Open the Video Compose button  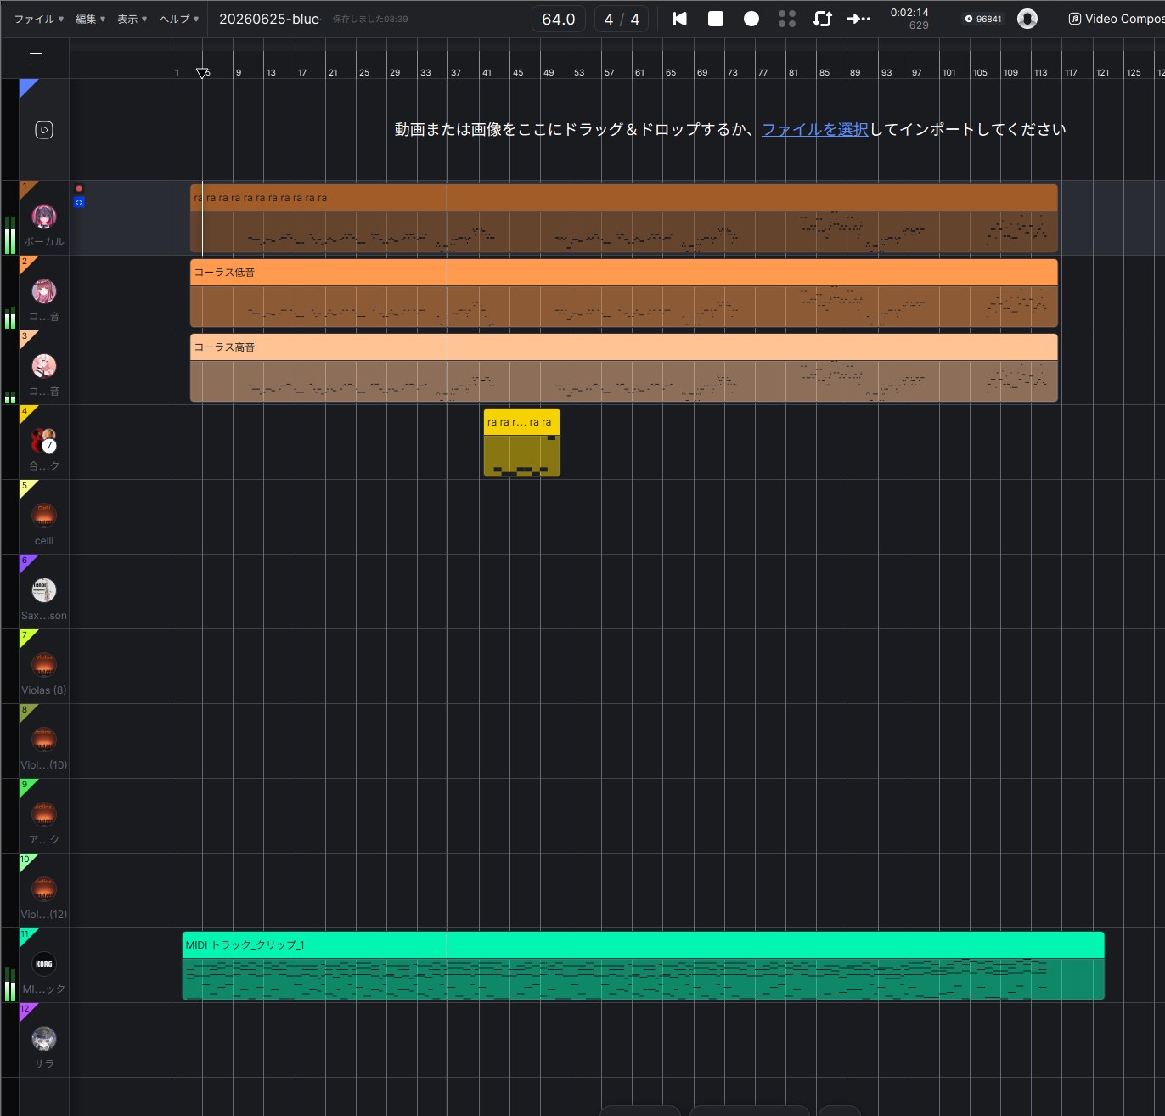[1116, 19]
